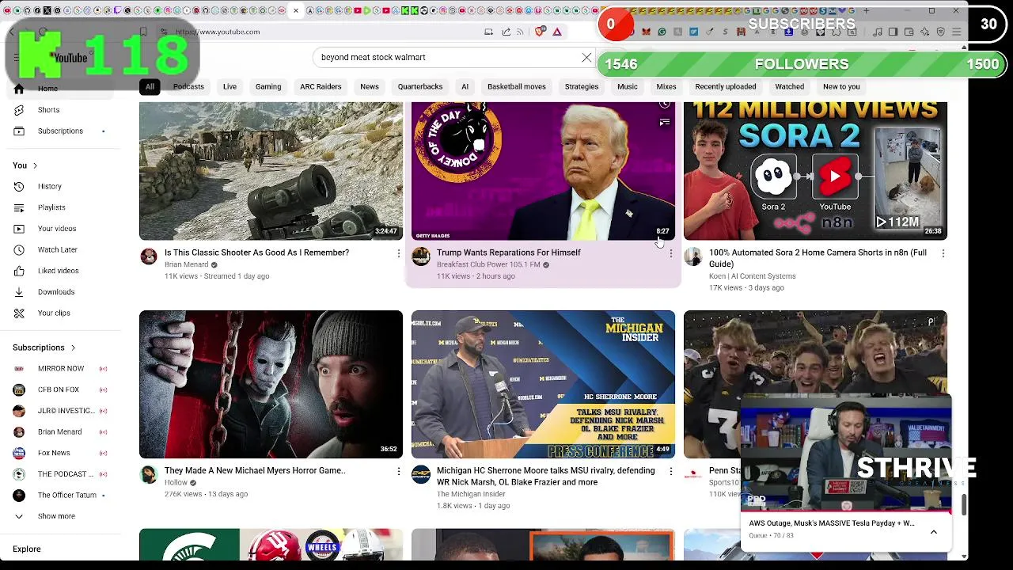Image resolution: width=1013 pixels, height=570 pixels.
Task: Go to the Subscriptions page icon
Action: point(19,131)
